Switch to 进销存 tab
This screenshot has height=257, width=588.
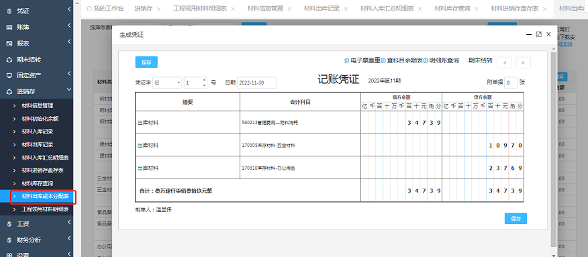(x=144, y=8)
